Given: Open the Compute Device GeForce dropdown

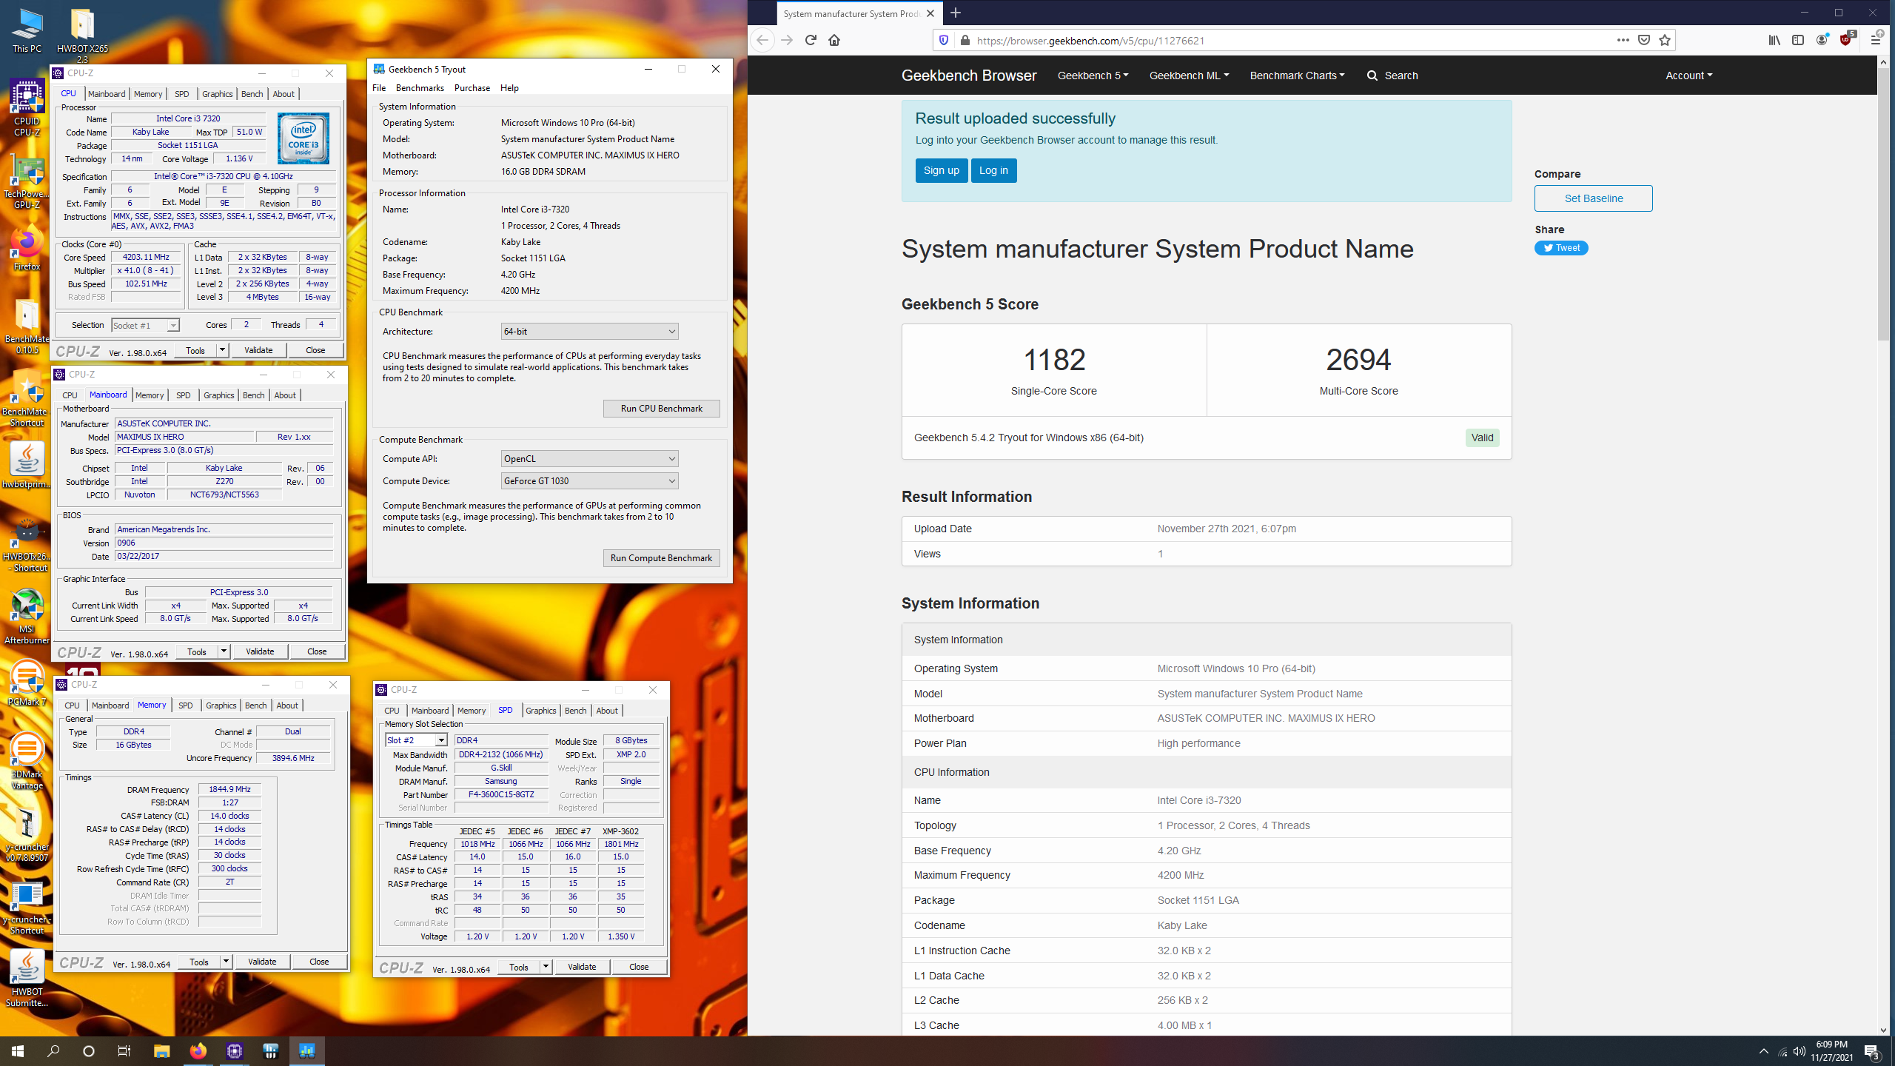Looking at the screenshot, I should (x=589, y=480).
